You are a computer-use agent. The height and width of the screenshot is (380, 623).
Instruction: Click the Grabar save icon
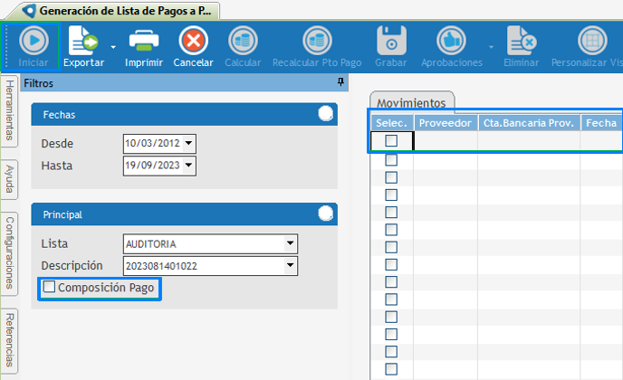[391, 41]
